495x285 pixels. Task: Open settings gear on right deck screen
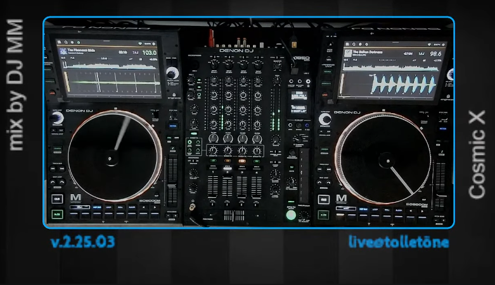(444, 44)
